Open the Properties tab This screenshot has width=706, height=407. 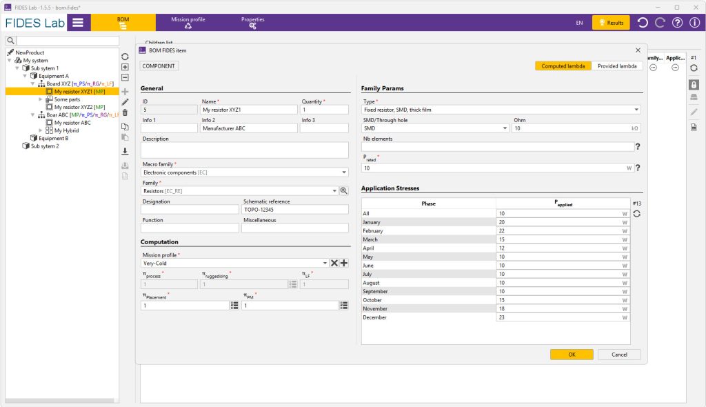(252, 23)
